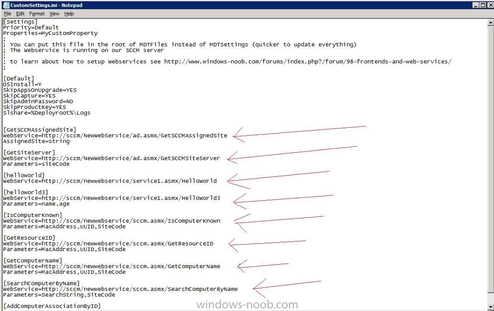The width and height of the screenshot is (494, 311).
Task: Click the Parameters=name,age line
Action: pos(36,204)
